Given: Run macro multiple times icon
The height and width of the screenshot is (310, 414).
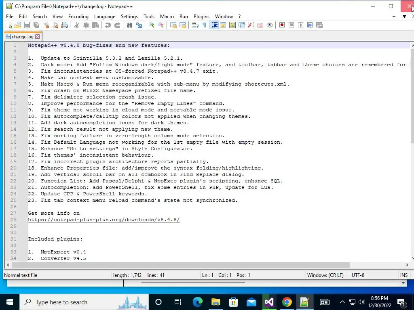Looking at the screenshot, I should tap(310, 25).
